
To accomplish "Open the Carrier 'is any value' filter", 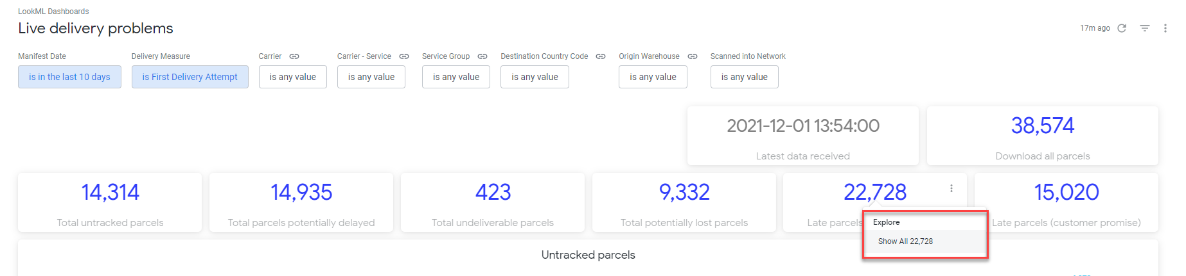I will tap(292, 77).
